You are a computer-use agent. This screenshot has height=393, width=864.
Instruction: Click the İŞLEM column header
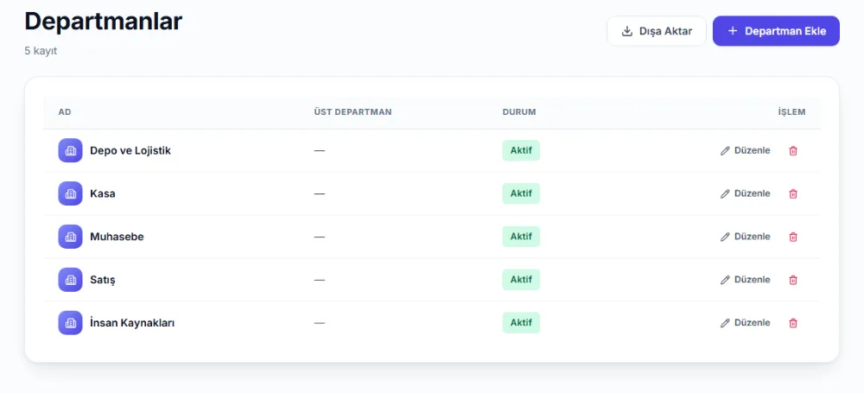tap(791, 112)
